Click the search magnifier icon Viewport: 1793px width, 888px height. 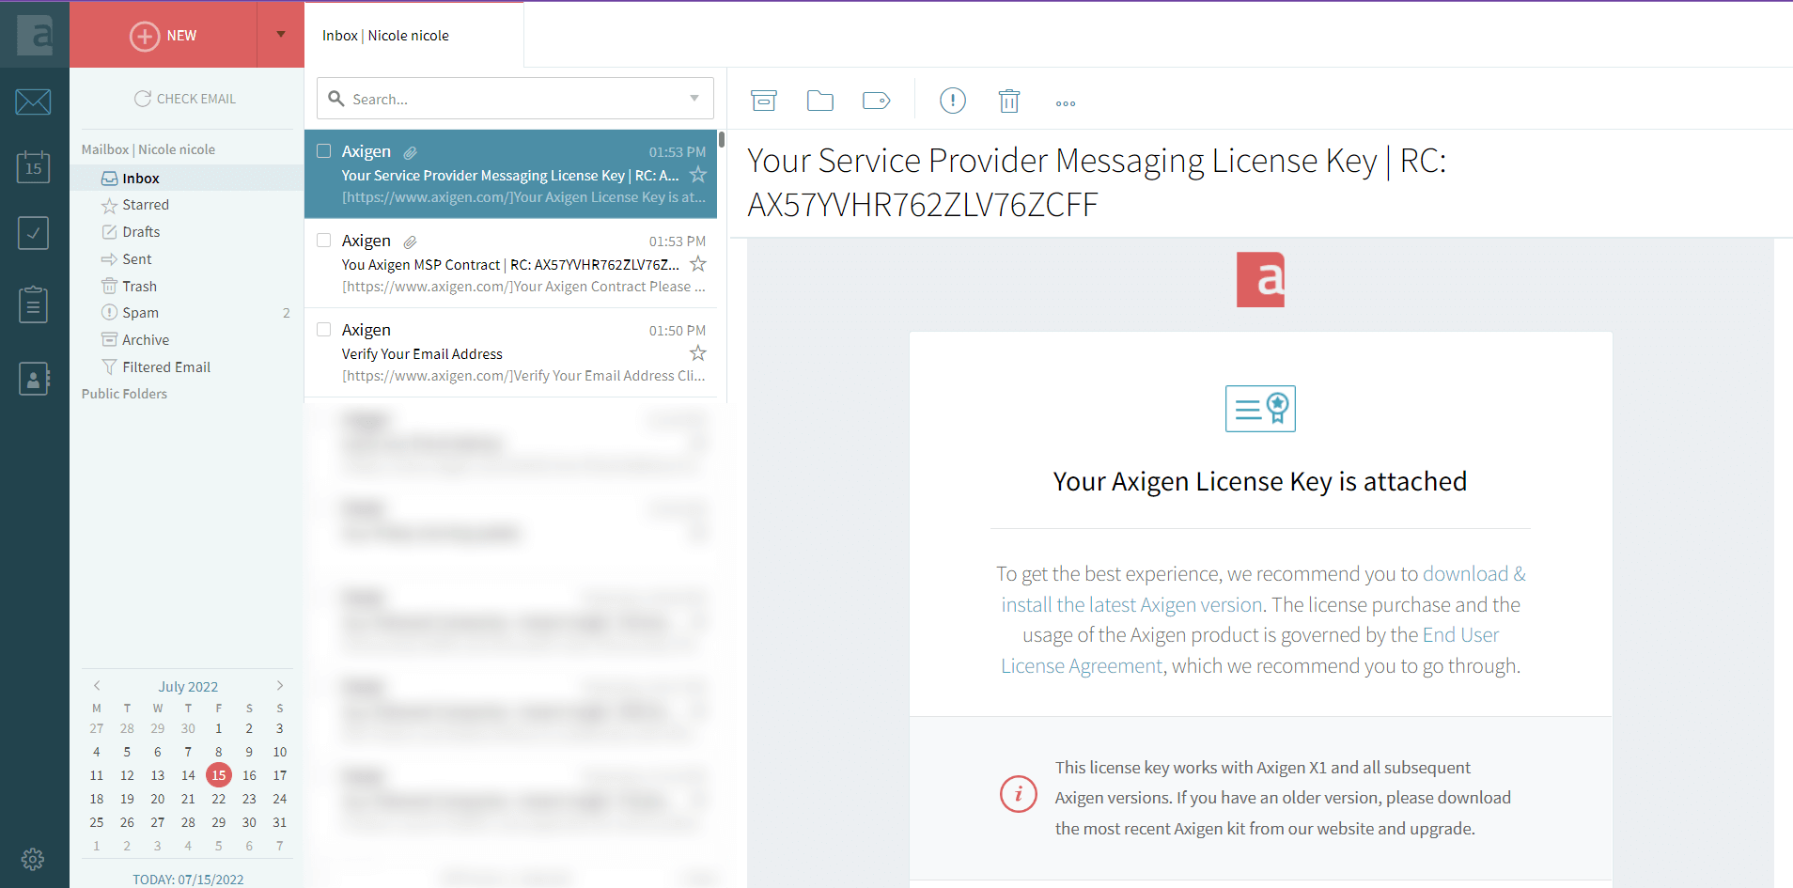[x=336, y=99]
